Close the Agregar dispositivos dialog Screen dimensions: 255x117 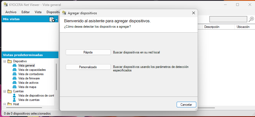[x=193, y=13]
